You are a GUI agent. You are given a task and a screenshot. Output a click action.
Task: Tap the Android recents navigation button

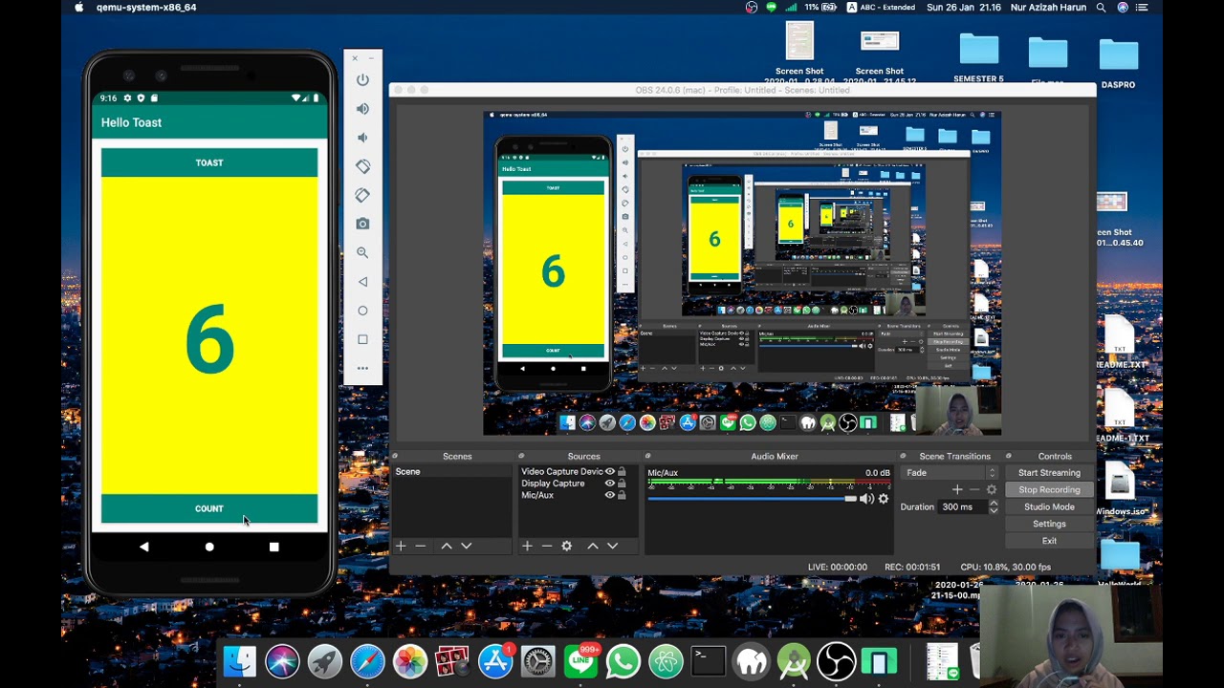[273, 547]
